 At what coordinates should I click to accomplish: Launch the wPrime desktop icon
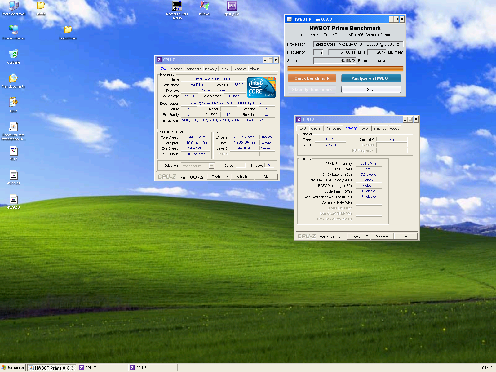(204, 8)
